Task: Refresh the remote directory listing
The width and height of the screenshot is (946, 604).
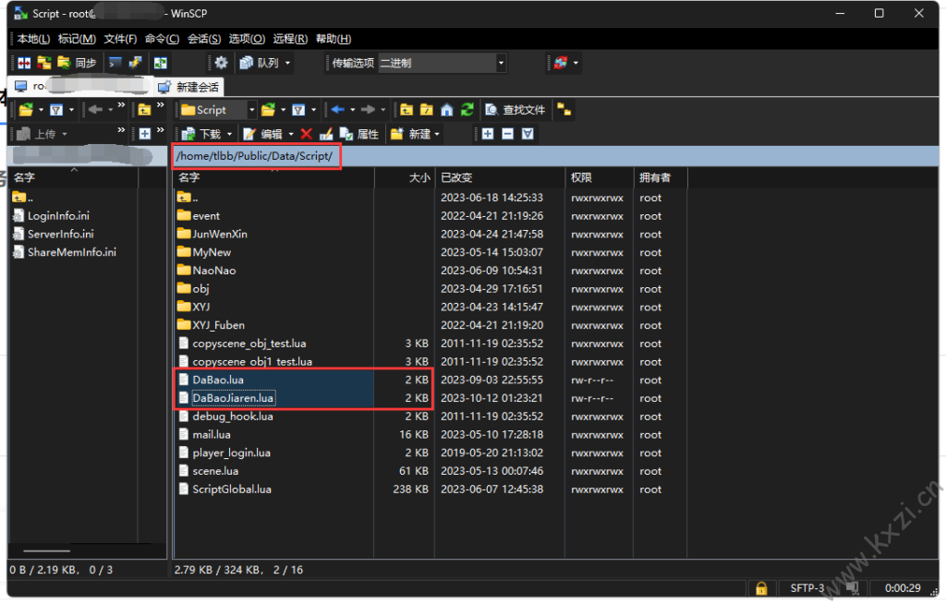Action: pos(467,110)
